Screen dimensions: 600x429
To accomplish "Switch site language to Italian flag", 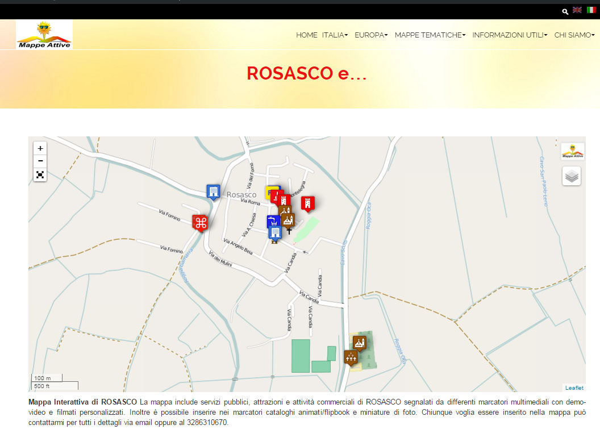I will point(591,10).
